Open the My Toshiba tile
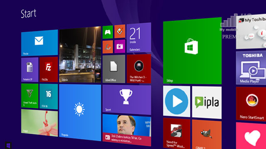The width and height of the screenshot is (266, 149). click(x=251, y=31)
